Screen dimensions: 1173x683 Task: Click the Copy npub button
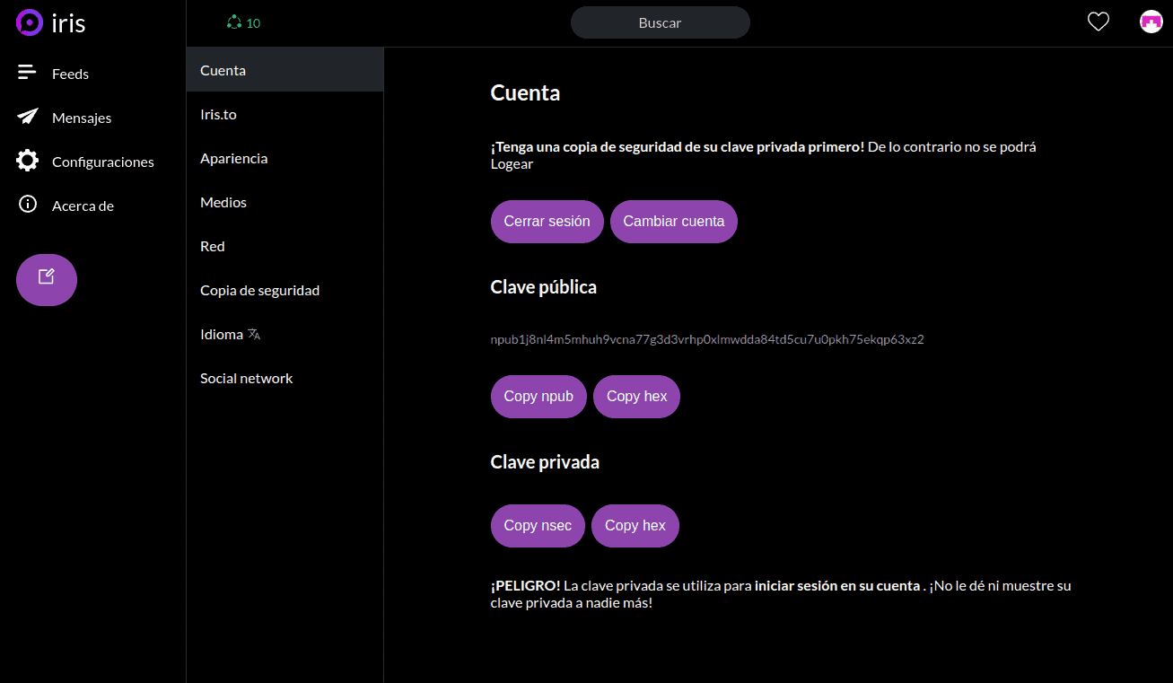click(x=538, y=397)
